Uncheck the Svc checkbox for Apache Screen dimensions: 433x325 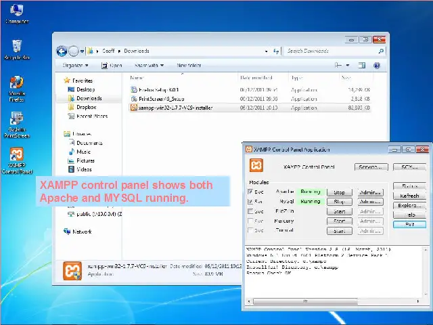pos(250,192)
